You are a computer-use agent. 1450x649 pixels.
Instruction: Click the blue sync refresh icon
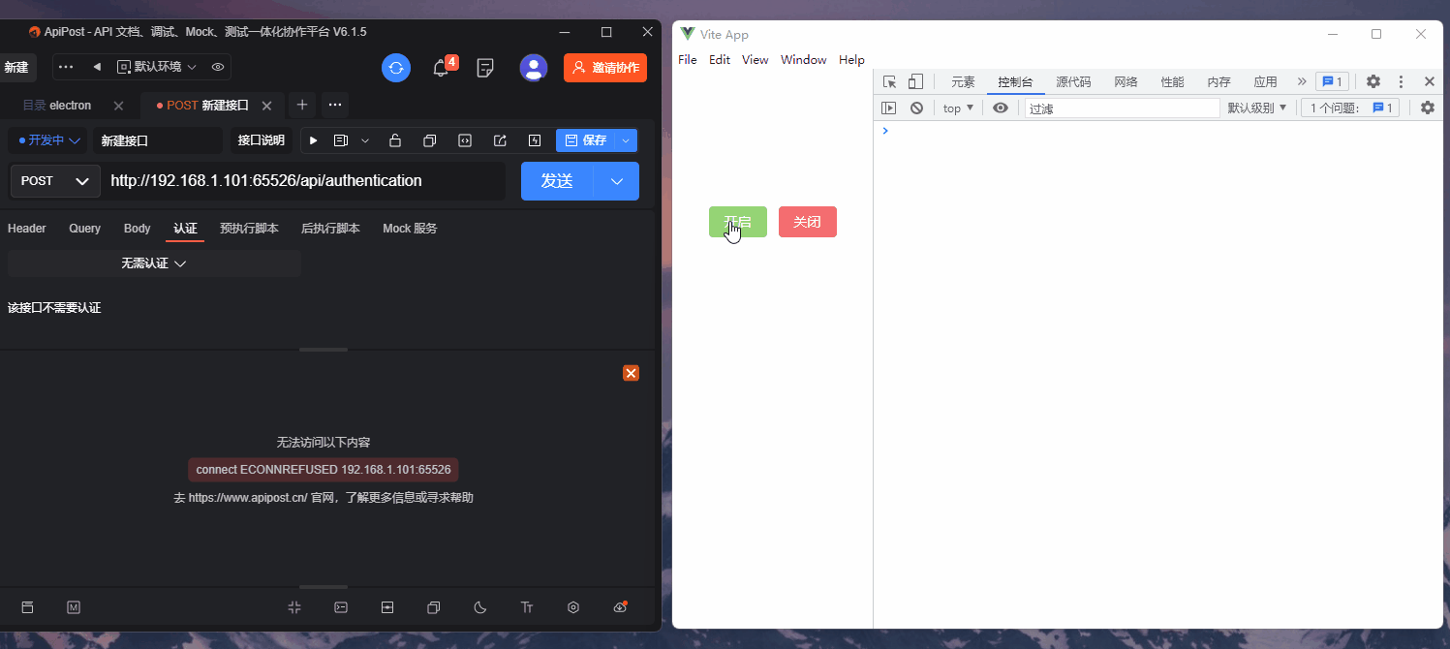coord(395,68)
